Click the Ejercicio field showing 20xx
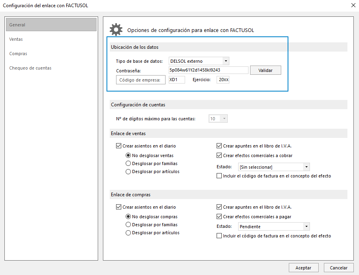The width and height of the screenshot is (359, 275). (x=223, y=80)
